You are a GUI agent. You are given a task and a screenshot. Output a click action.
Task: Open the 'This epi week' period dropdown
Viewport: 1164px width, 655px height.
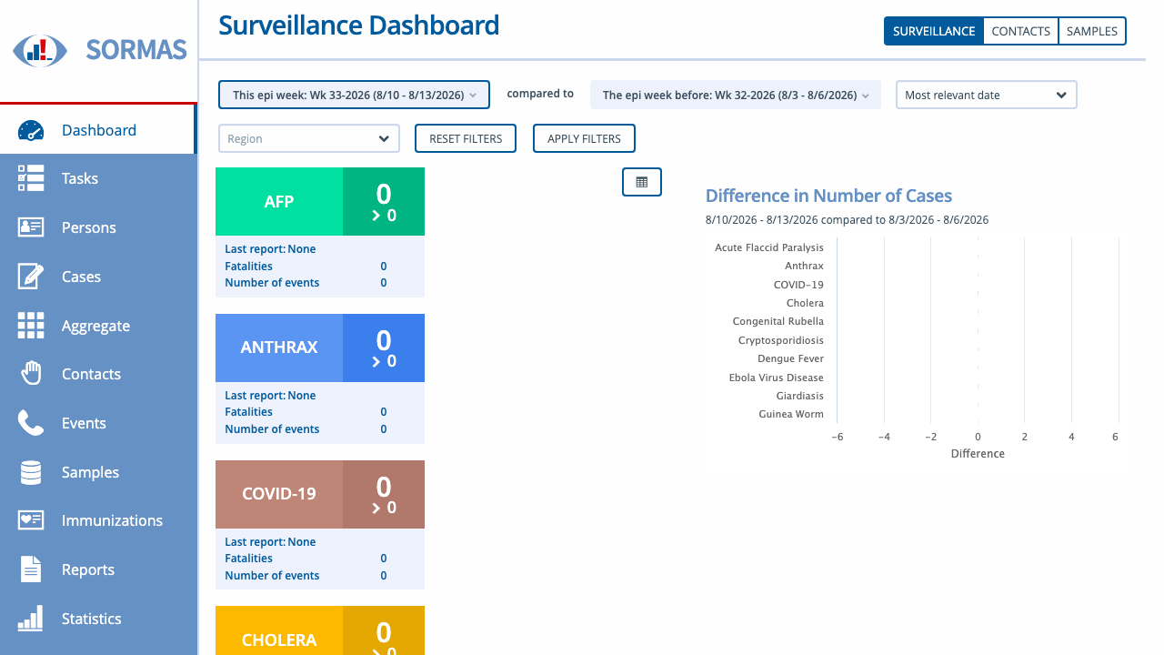[x=354, y=95]
